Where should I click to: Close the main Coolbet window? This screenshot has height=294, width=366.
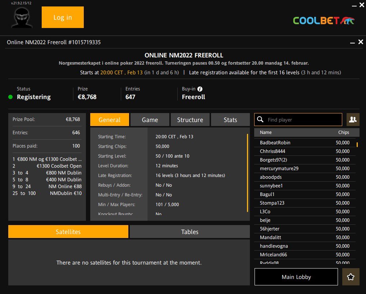362,5
